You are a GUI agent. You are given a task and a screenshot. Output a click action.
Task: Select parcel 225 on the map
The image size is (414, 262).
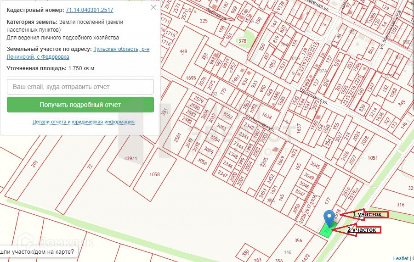204,21
